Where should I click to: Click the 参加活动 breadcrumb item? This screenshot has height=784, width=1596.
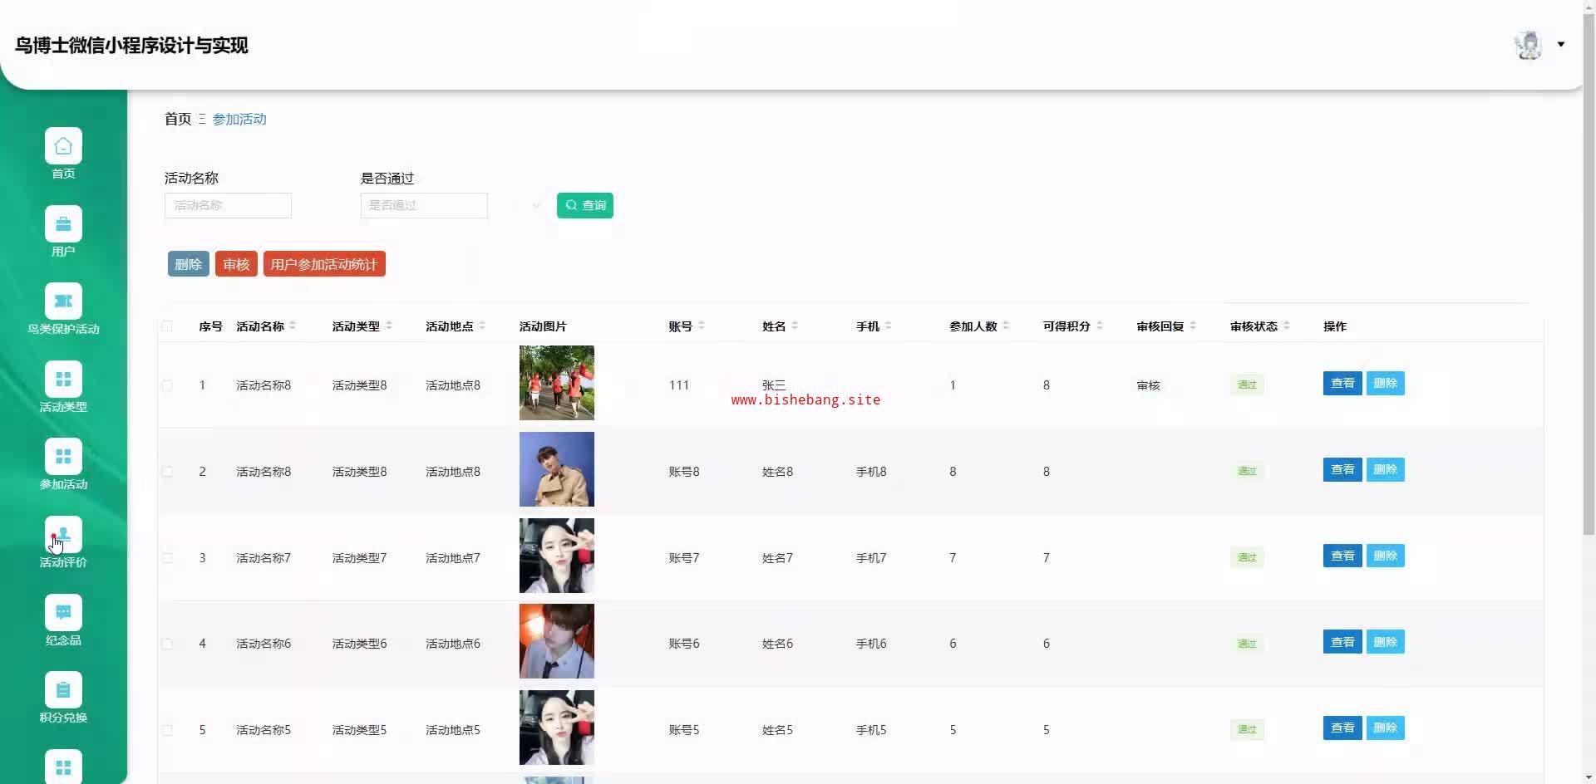239,119
